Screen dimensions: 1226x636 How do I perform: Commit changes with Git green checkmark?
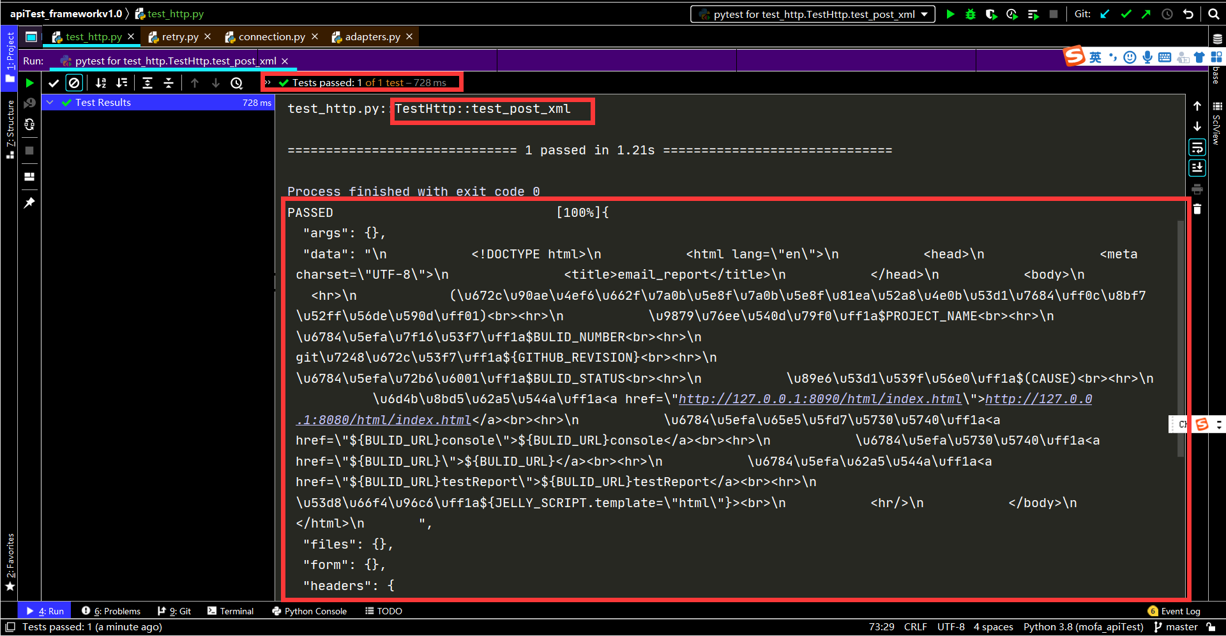click(1126, 14)
